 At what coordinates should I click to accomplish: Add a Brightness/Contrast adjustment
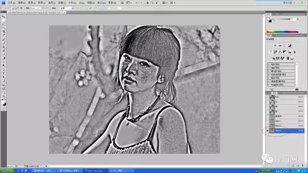275,46
